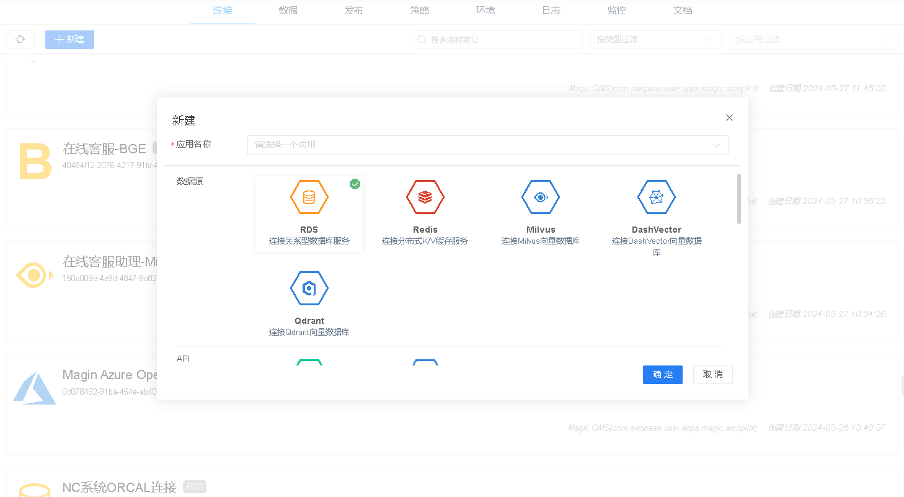Click the Qdrant card title text
The image size is (904, 497).
pyautogui.click(x=309, y=321)
